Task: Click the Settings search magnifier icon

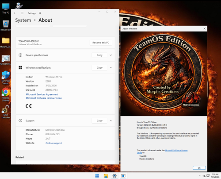Action: point(40,13)
